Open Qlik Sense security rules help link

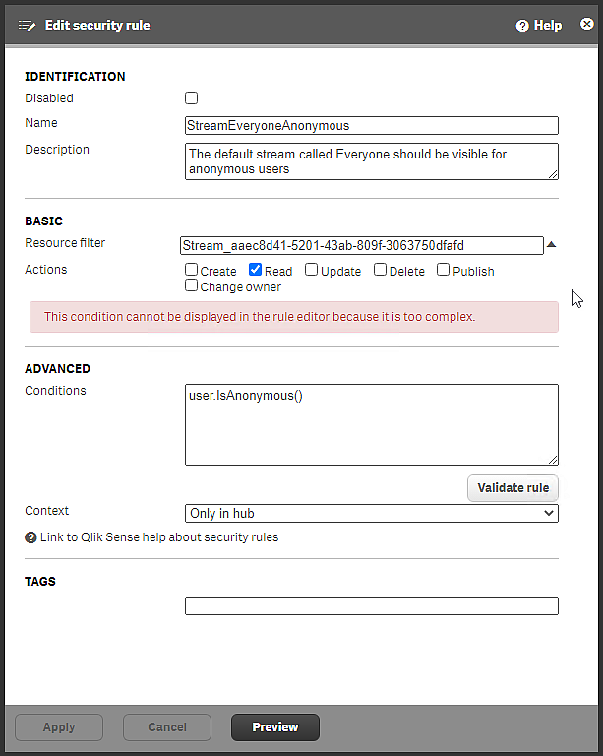158,537
